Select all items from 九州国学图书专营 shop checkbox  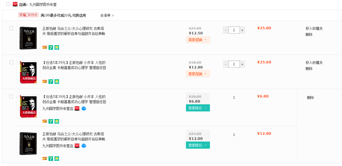8,4
